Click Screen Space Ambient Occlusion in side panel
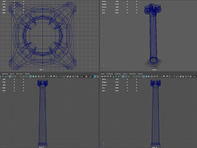This screenshot has height=148, width=197. click(164, 76)
